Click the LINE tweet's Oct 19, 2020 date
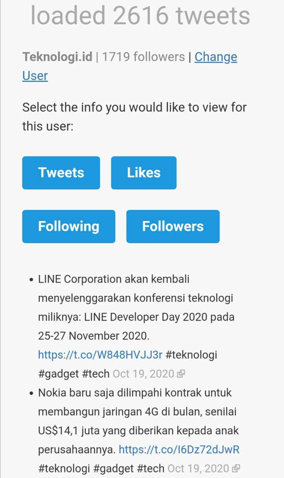The width and height of the screenshot is (284, 478). [x=143, y=373]
